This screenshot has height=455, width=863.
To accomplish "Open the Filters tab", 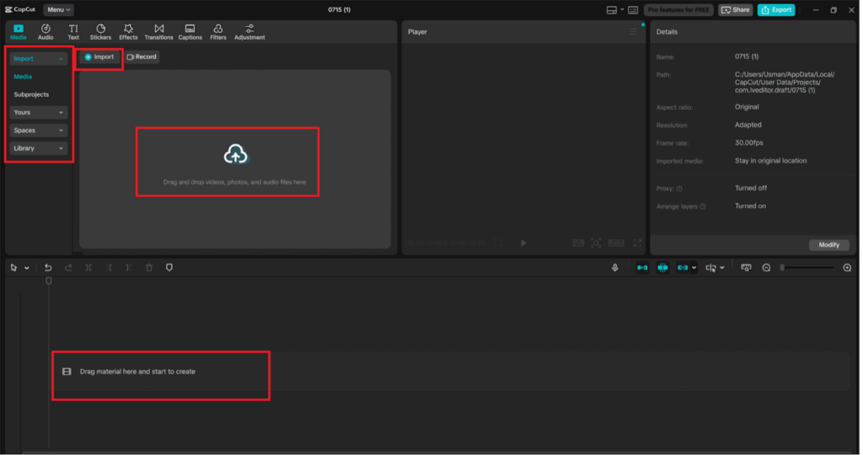I will 218,32.
